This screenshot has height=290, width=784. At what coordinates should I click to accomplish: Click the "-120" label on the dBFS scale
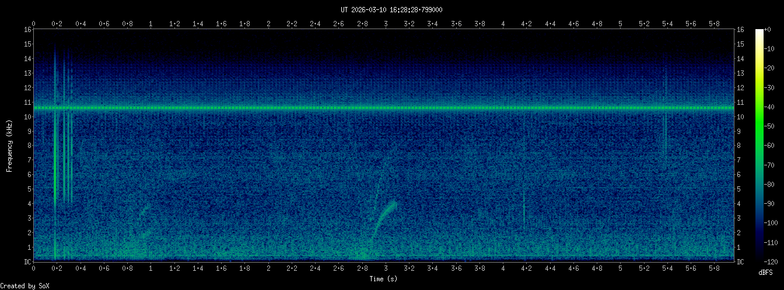[775, 261]
